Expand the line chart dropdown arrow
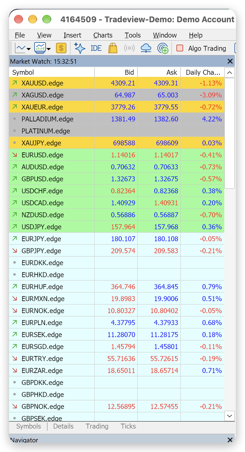The width and height of the screenshot is (245, 452). coord(29,49)
